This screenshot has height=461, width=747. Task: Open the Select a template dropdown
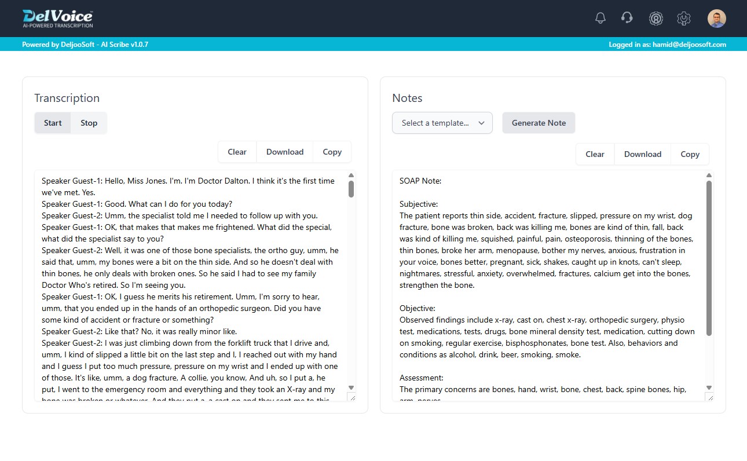(x=442, y=123)
